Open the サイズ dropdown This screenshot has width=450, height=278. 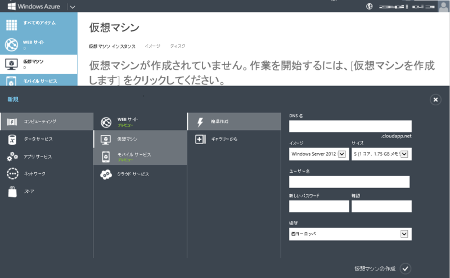tap(381, 154)
